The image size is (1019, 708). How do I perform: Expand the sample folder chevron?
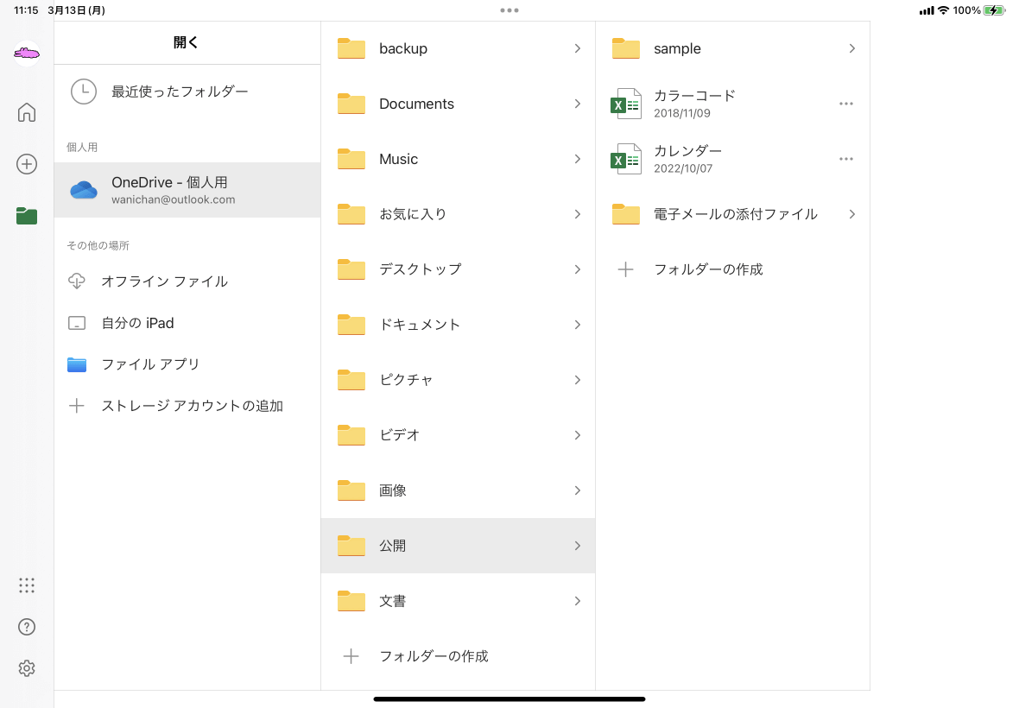point(851,48)
